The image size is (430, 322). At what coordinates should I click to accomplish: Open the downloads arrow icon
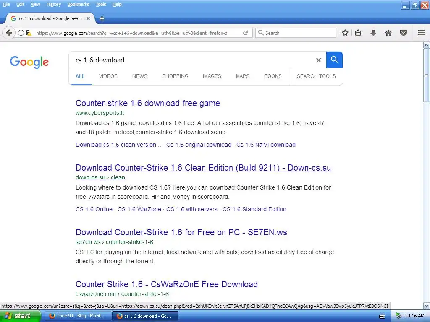[x=373, y=33]
